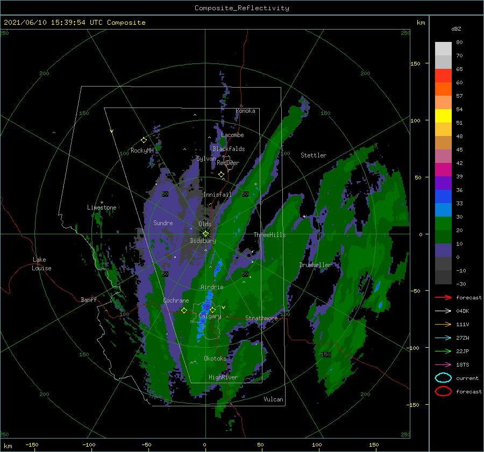The height and width of the screenshot is (452, 484).
Task: Select the bright yellow 51 dBZ swatch
Action: click(443, 116)
